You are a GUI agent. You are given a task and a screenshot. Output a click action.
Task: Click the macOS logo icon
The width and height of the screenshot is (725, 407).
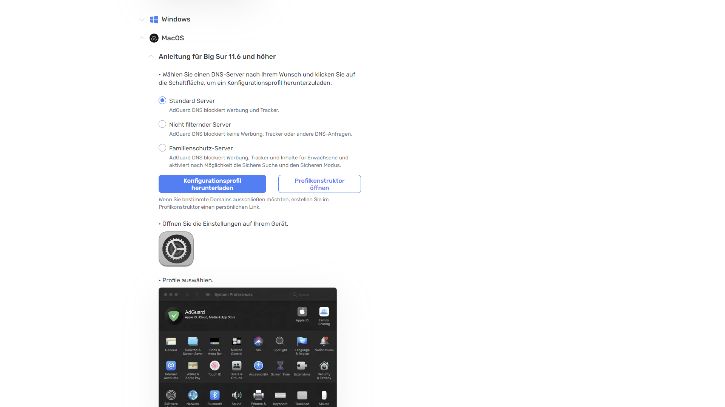coord(154,38)
